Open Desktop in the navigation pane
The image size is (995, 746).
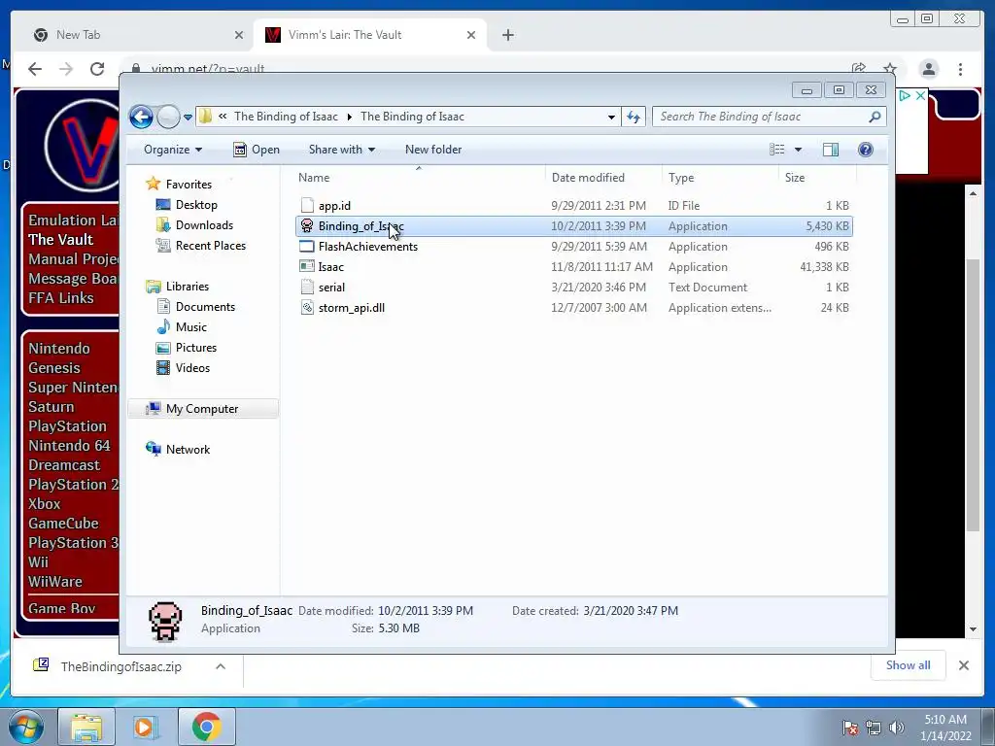pos(196,205)
